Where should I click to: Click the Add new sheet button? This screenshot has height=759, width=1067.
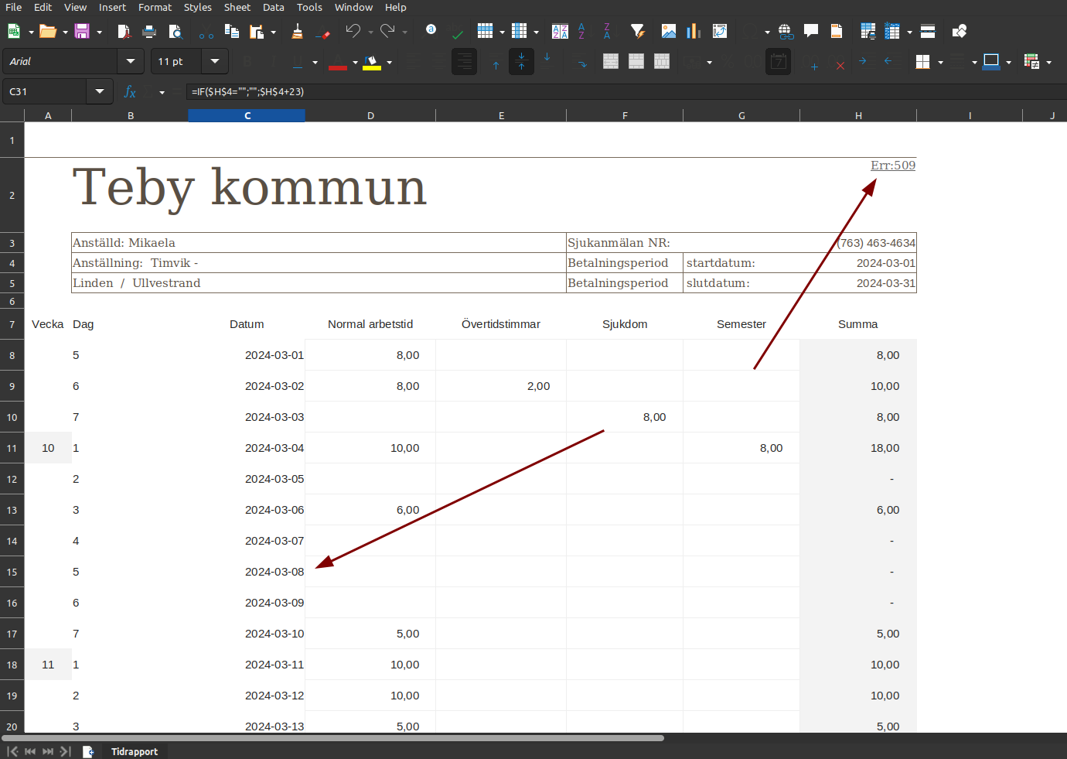tap(88, 751)
